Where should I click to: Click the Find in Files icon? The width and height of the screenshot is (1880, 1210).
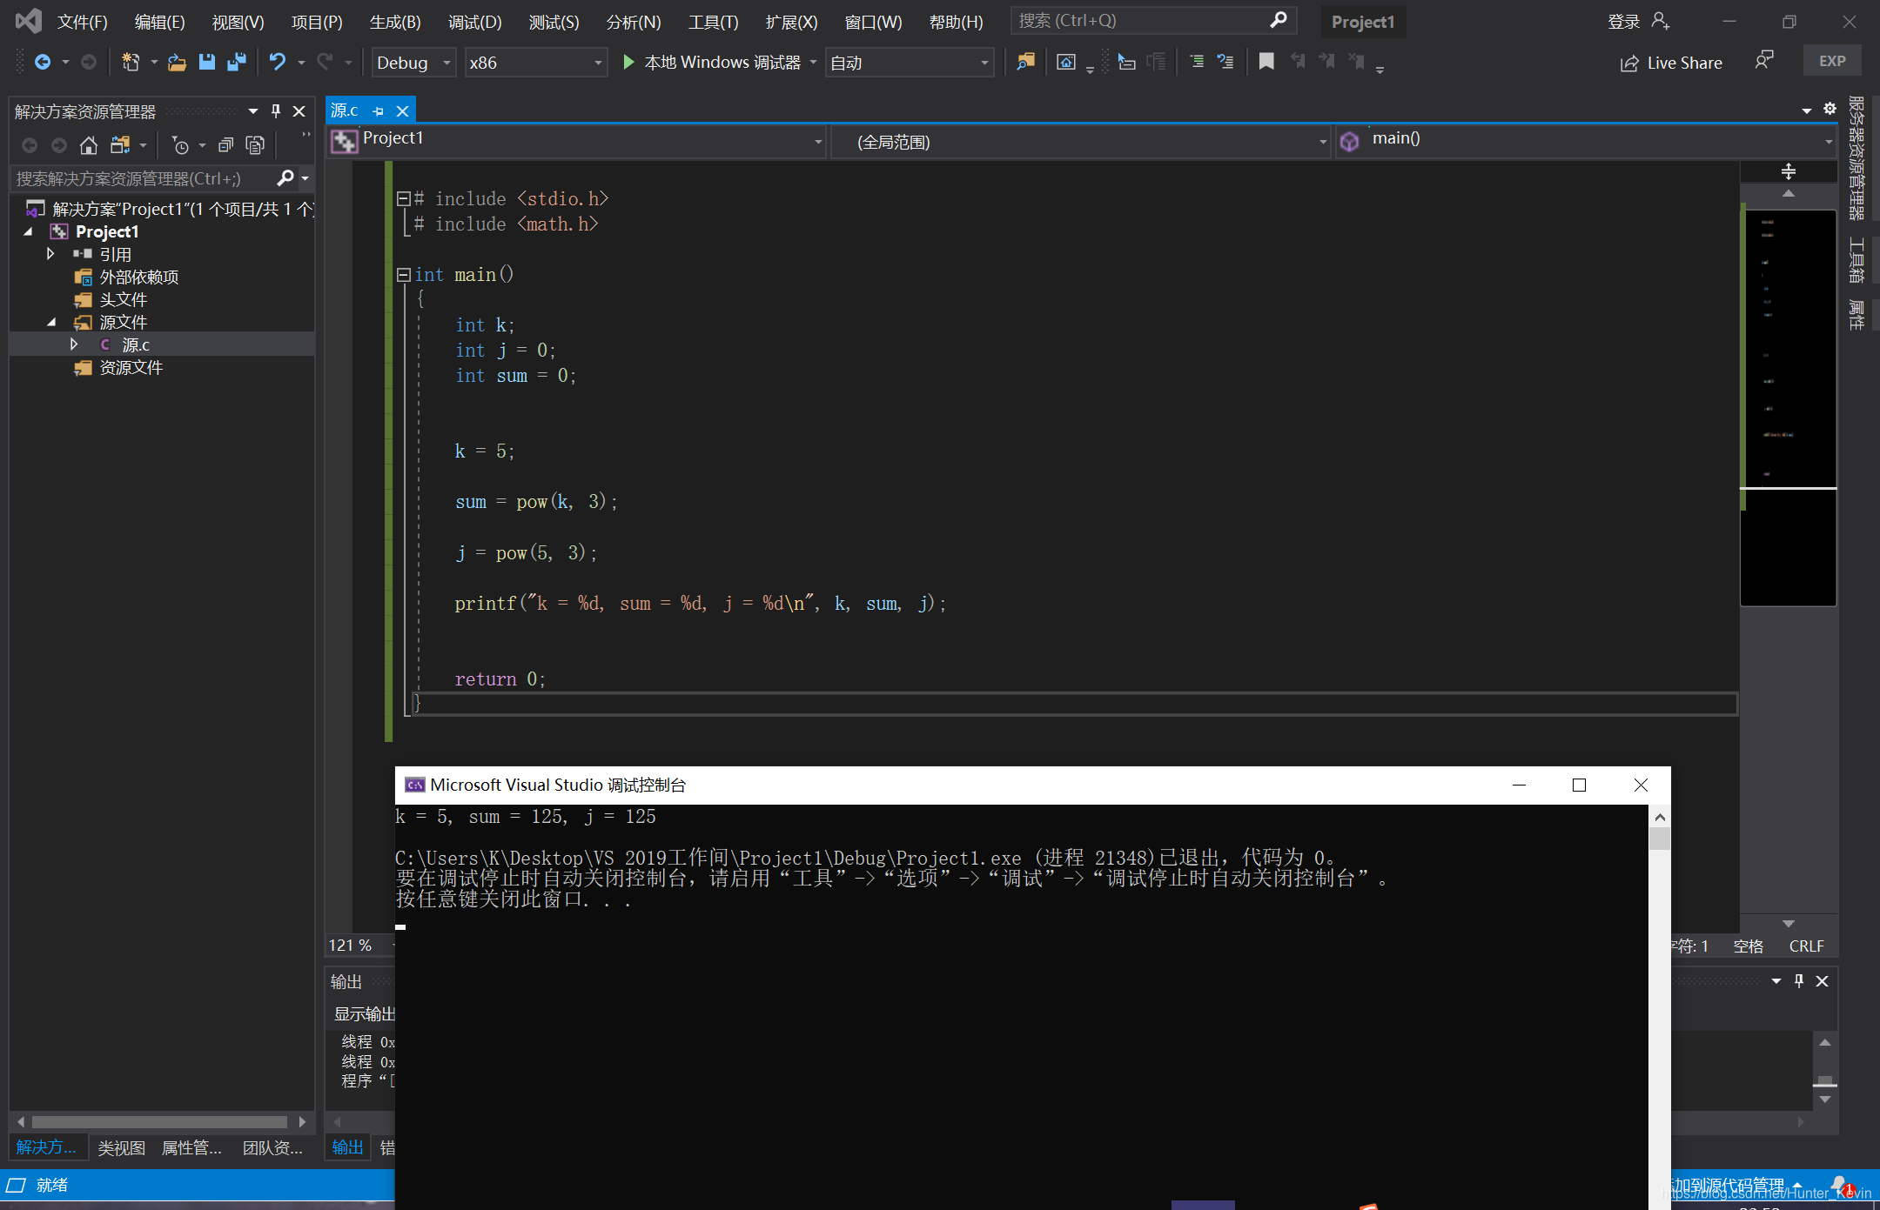tap(1026, 62)
